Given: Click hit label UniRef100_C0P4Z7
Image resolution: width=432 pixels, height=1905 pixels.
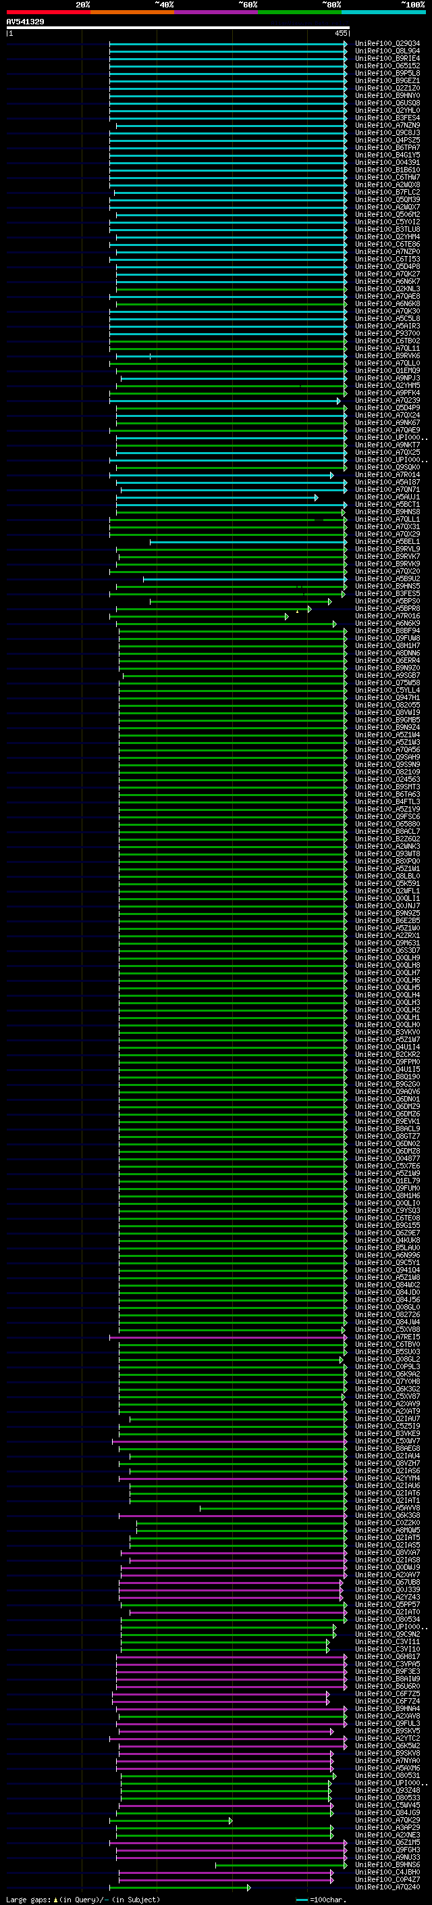Looking at the screenshot, I should (387, 1879).
